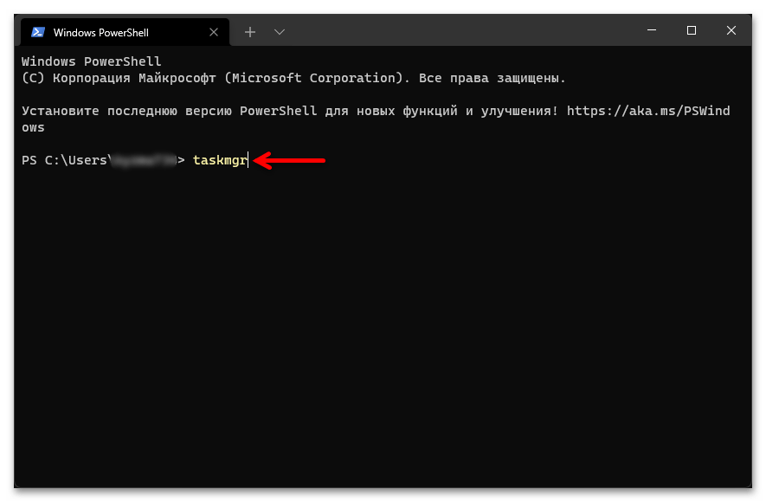This screenshot has height=502, width=766.
Task: Click the 'Windows PowerShell' first output line
Action: 91,61
